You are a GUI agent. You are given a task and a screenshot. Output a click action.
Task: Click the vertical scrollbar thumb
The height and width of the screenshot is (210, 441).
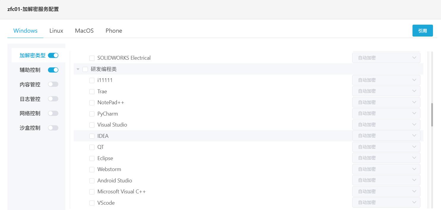[x=432, y=115]
